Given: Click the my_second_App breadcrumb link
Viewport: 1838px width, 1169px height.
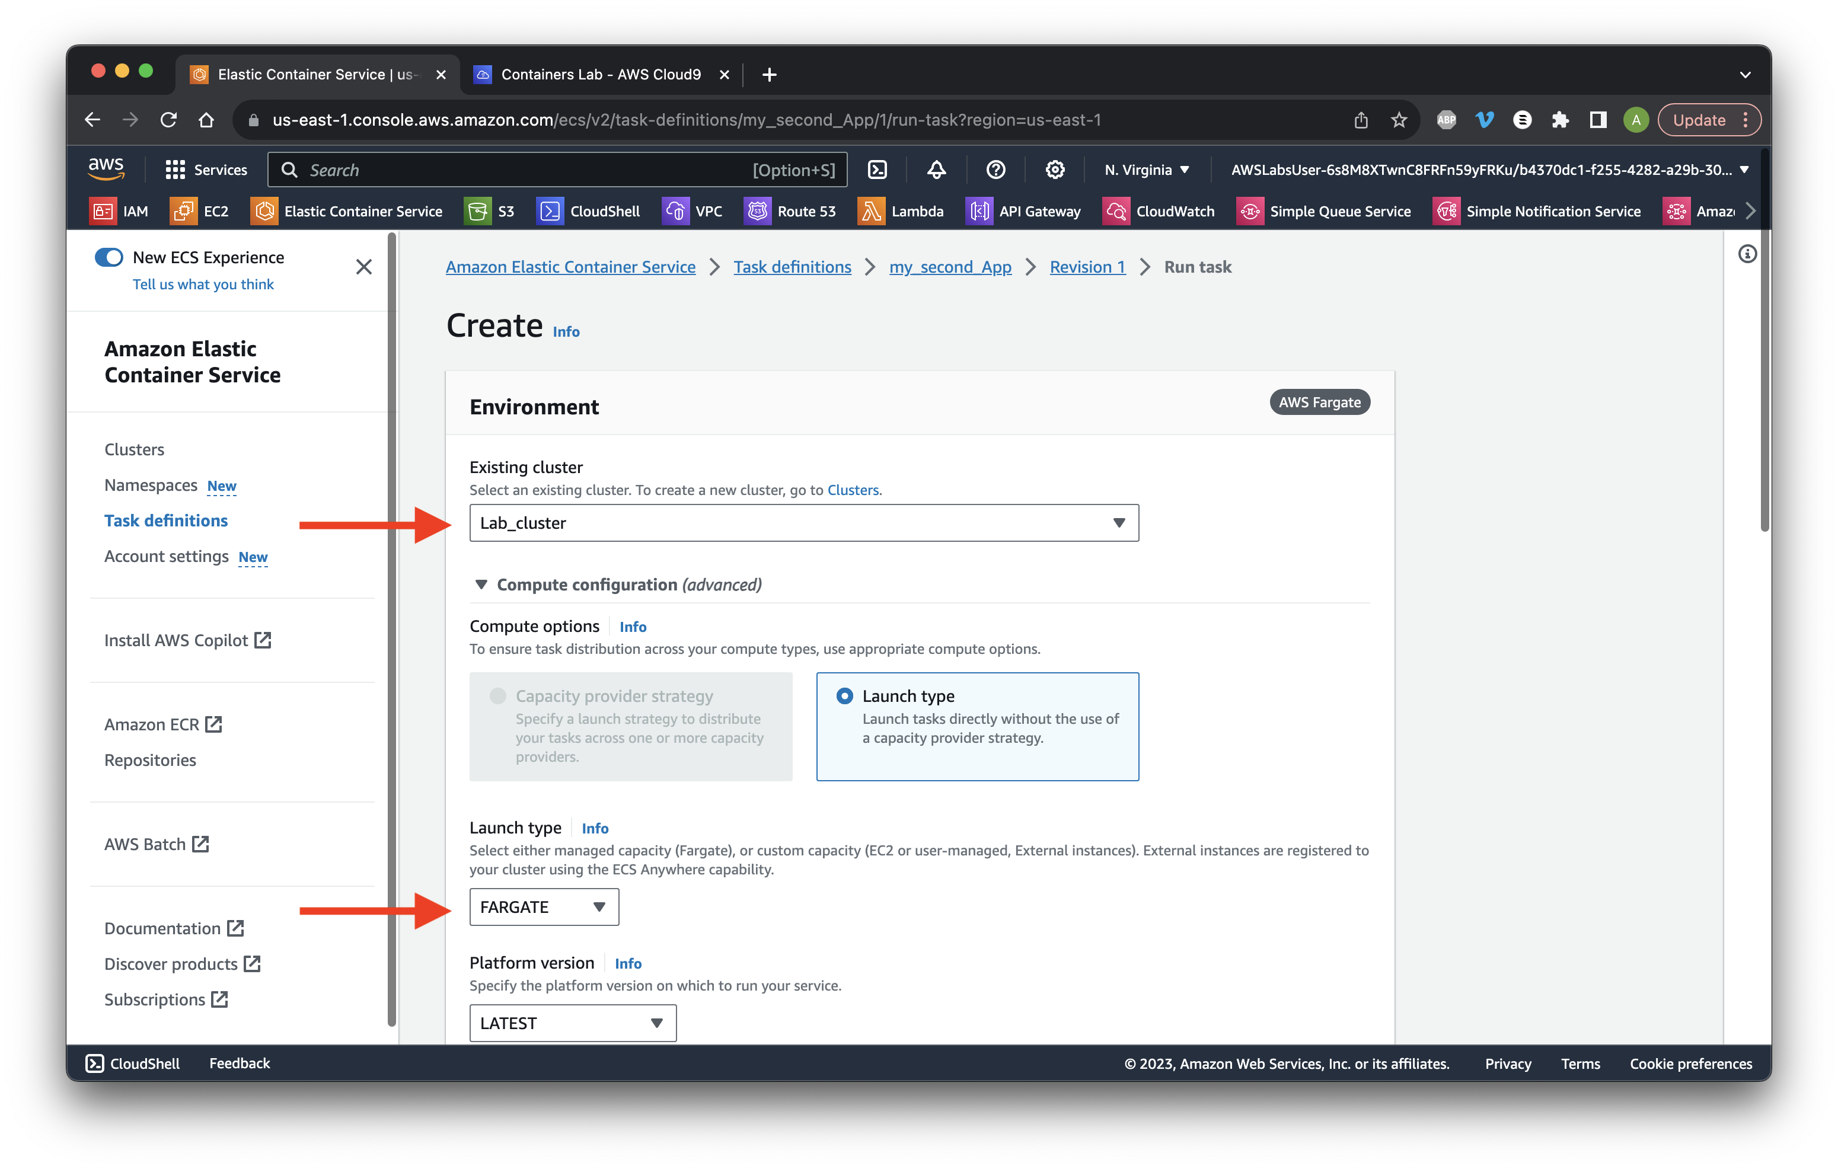Looking at the screenshot, I should click(950, 267).
